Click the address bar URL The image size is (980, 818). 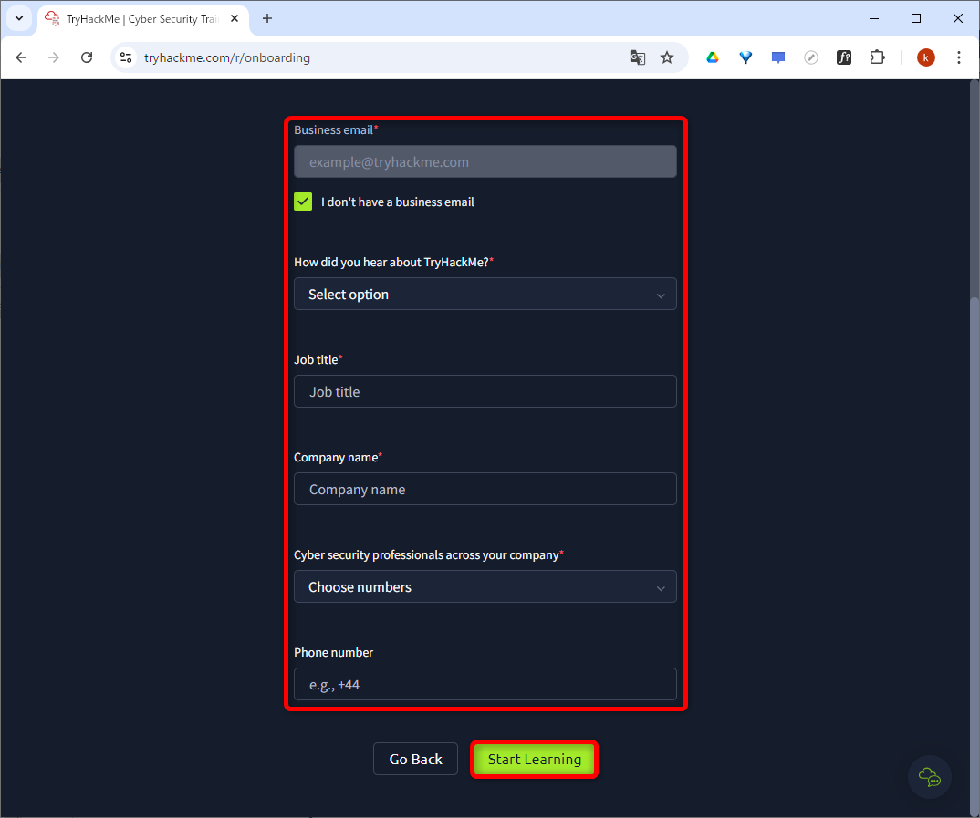coord(227,57)
